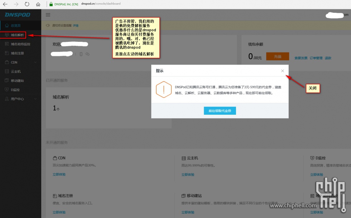Click the WeChat icon beside the account
This screenshot has width=351, height=218.
[x=87, y=54]
